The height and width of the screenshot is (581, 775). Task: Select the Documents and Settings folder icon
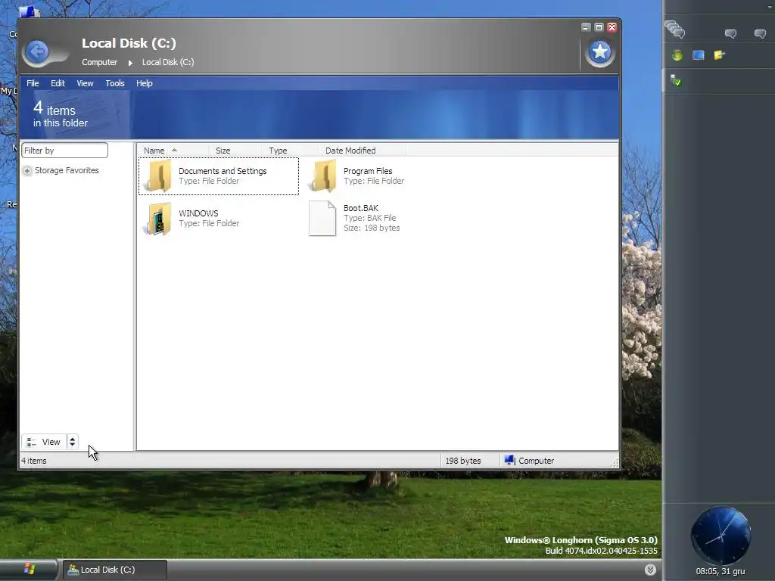coord(157,176)
